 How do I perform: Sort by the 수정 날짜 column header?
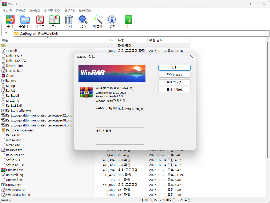tap(169, 40)
